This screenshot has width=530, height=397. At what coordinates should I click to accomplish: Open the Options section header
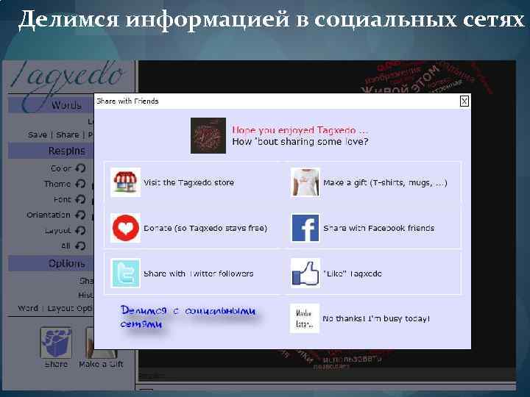click(51, 263)
